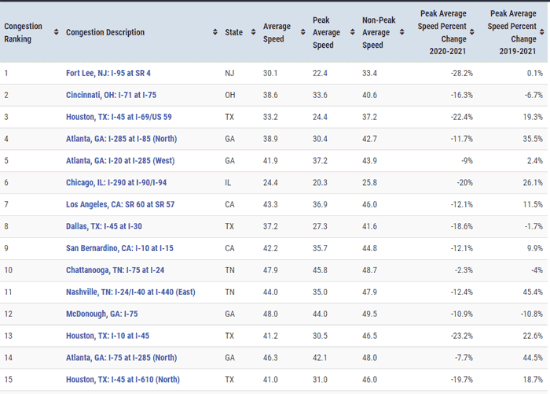Open San Bernardino, CA: I-10 at I-15 link
Screen dimensions: 550x394
tap(119, 248)
